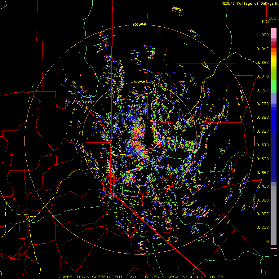279x279 pixels.
Task: Click the 100 NMI range ring label
Action: 139,24
